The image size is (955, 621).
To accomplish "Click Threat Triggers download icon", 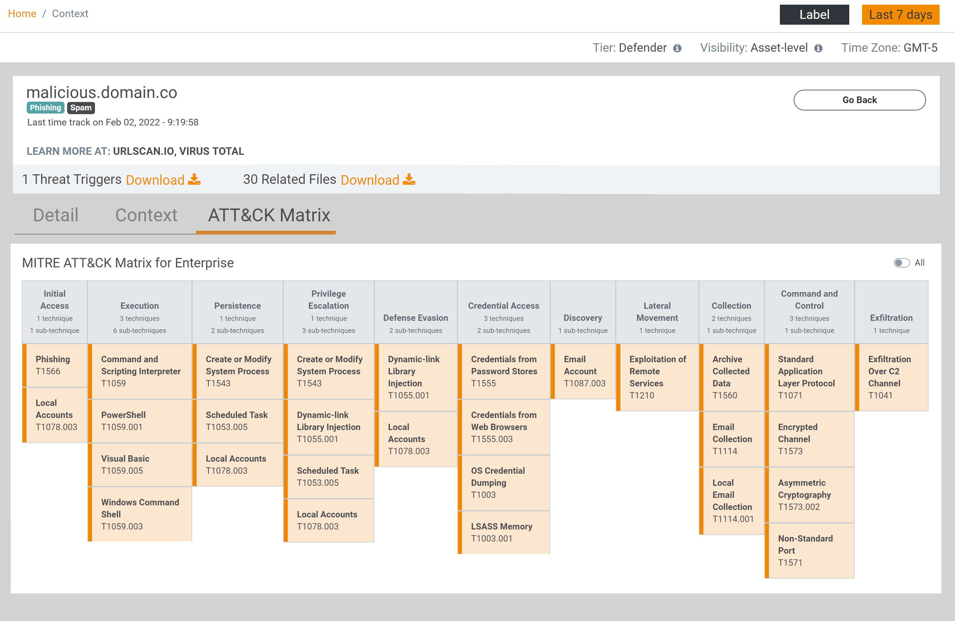I will coord(194,179).
